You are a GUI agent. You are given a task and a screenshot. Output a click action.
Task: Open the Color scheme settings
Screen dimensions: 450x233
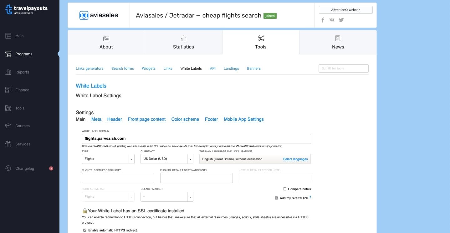[185, 119]
